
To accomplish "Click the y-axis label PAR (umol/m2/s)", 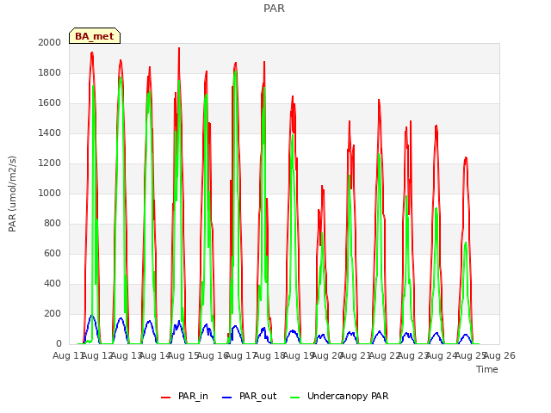I will [12, 194].
